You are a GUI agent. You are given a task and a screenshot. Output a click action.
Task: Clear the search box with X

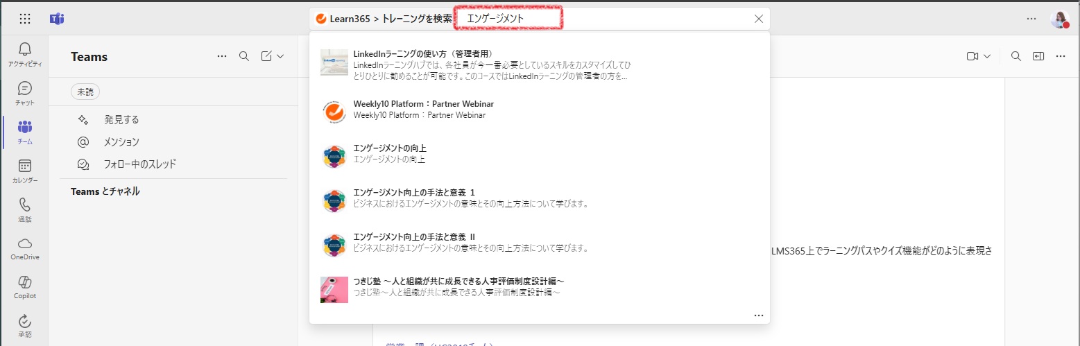(759, 19)
